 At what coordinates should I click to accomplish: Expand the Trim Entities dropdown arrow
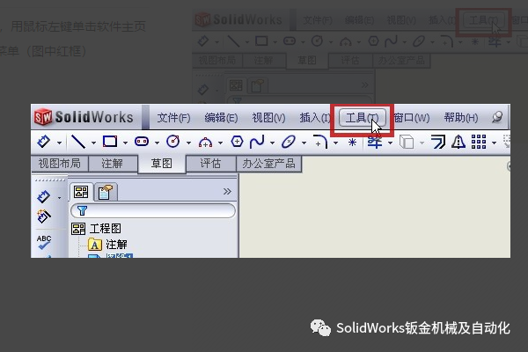point(390,143)
